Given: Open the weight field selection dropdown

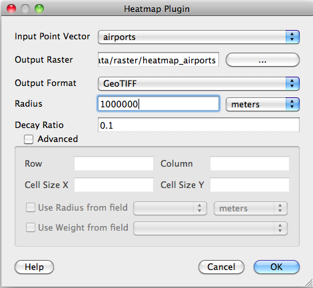Looking at the screenshot, I should 210,228.
